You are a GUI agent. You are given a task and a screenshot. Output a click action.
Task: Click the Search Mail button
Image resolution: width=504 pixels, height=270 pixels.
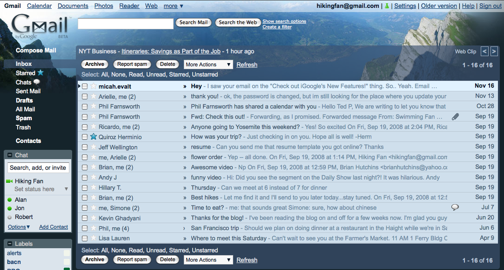[x=194, y=22]
